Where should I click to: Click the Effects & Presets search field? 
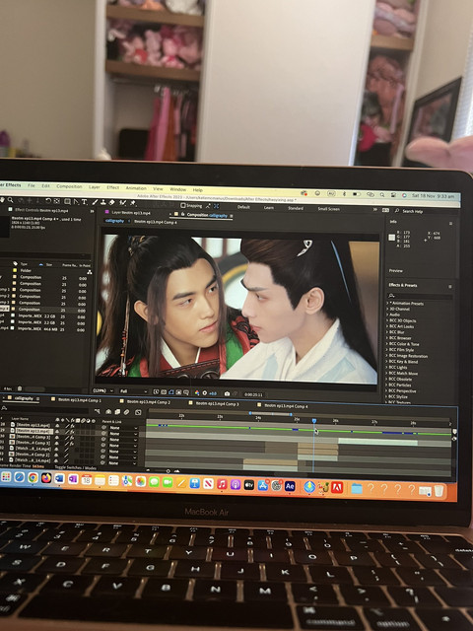(x=420, y=296)
